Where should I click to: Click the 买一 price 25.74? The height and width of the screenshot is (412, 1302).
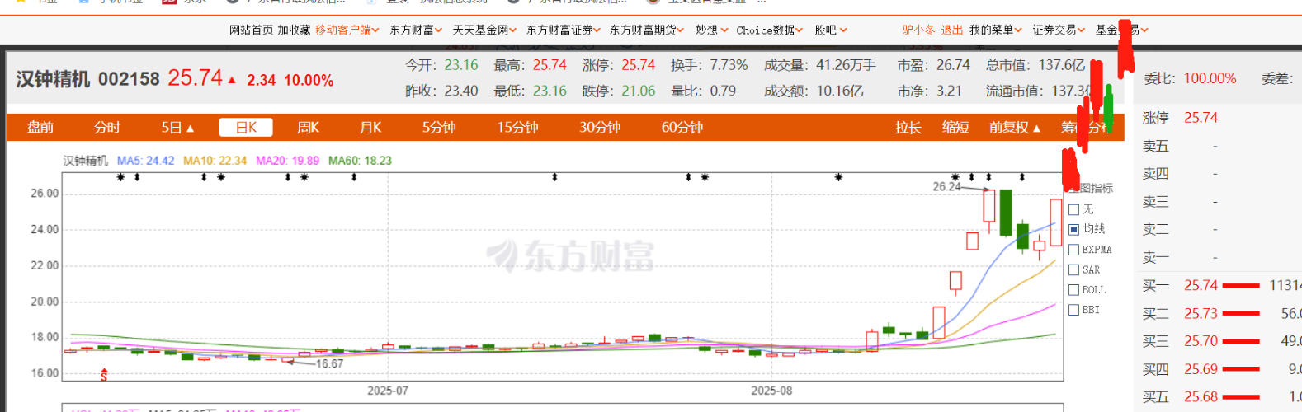pos(1201,285)
